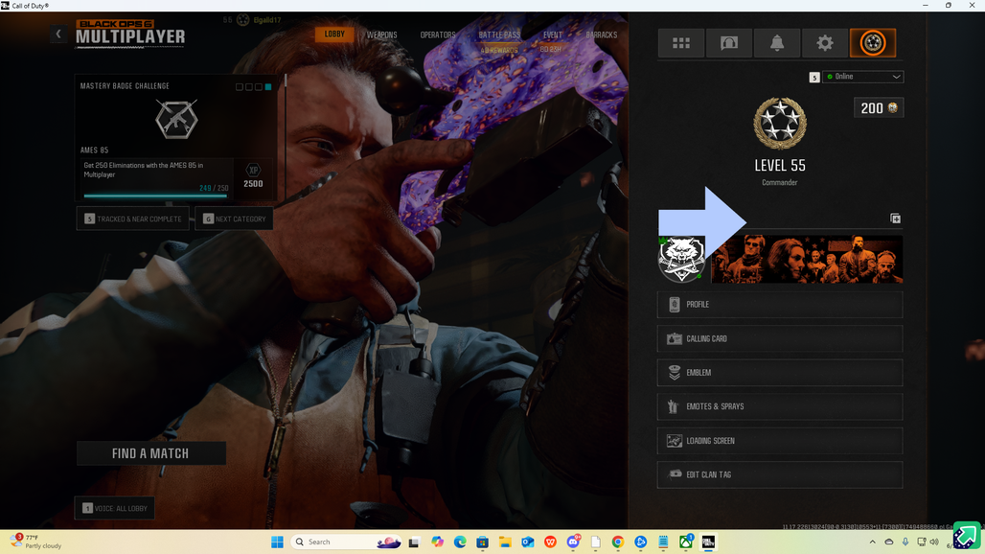This screenshot has height=554, width=985.
Task: Open the settings gear icon
Action: pos(825,43)
